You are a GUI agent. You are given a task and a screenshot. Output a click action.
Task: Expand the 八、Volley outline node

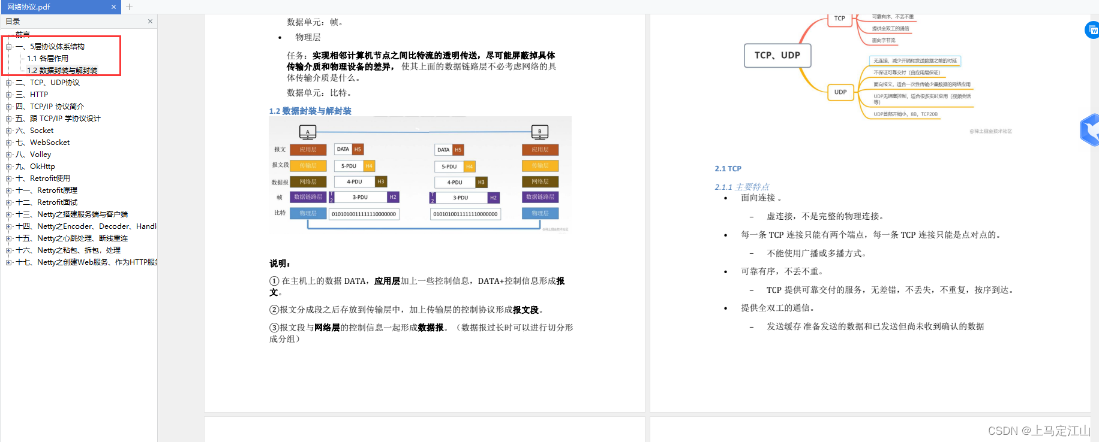click(9, 155)
